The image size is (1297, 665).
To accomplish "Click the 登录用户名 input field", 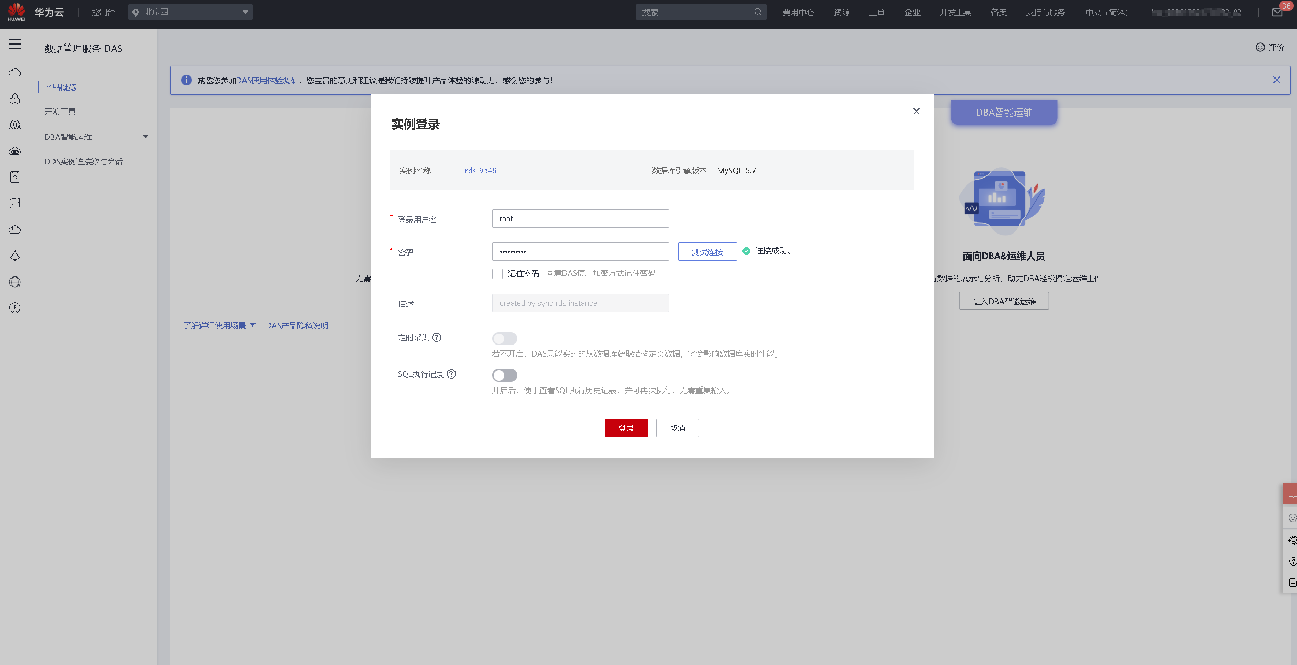I will pyautogui.click(x=580, y=219).
